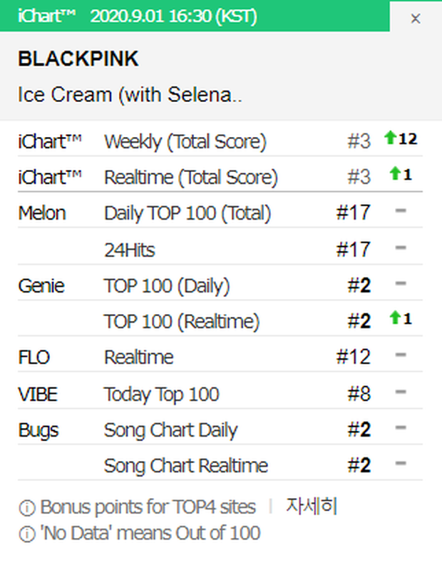Select the Melon 24Hits chart row
Image resolution: width=442 pixels, height=563 pixels.
[x=129, y=249]
